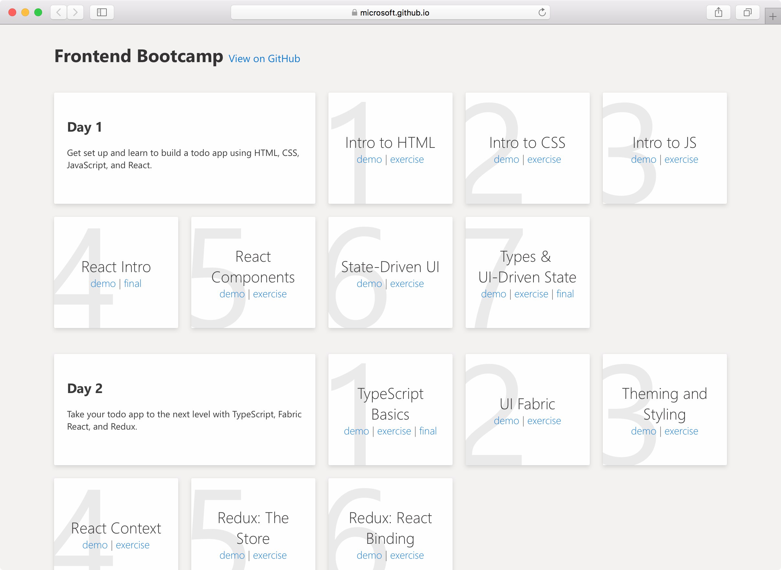Open Intro to CSS exercise link
781x570 pixels.
click(544, 159)
